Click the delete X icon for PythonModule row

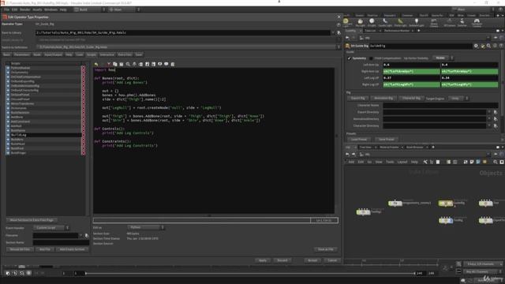pos(84,68)
